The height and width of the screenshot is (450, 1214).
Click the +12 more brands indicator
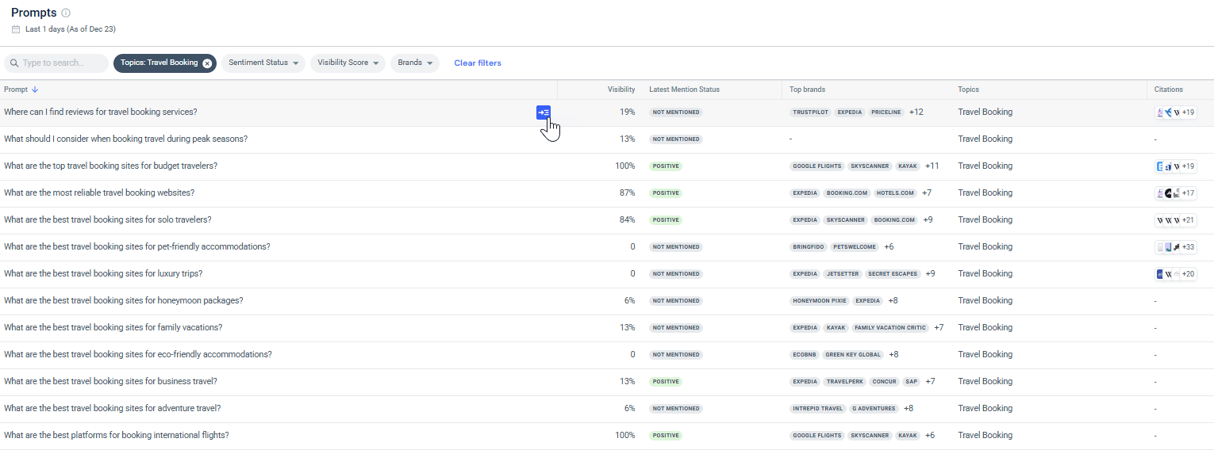click(916, 113)
